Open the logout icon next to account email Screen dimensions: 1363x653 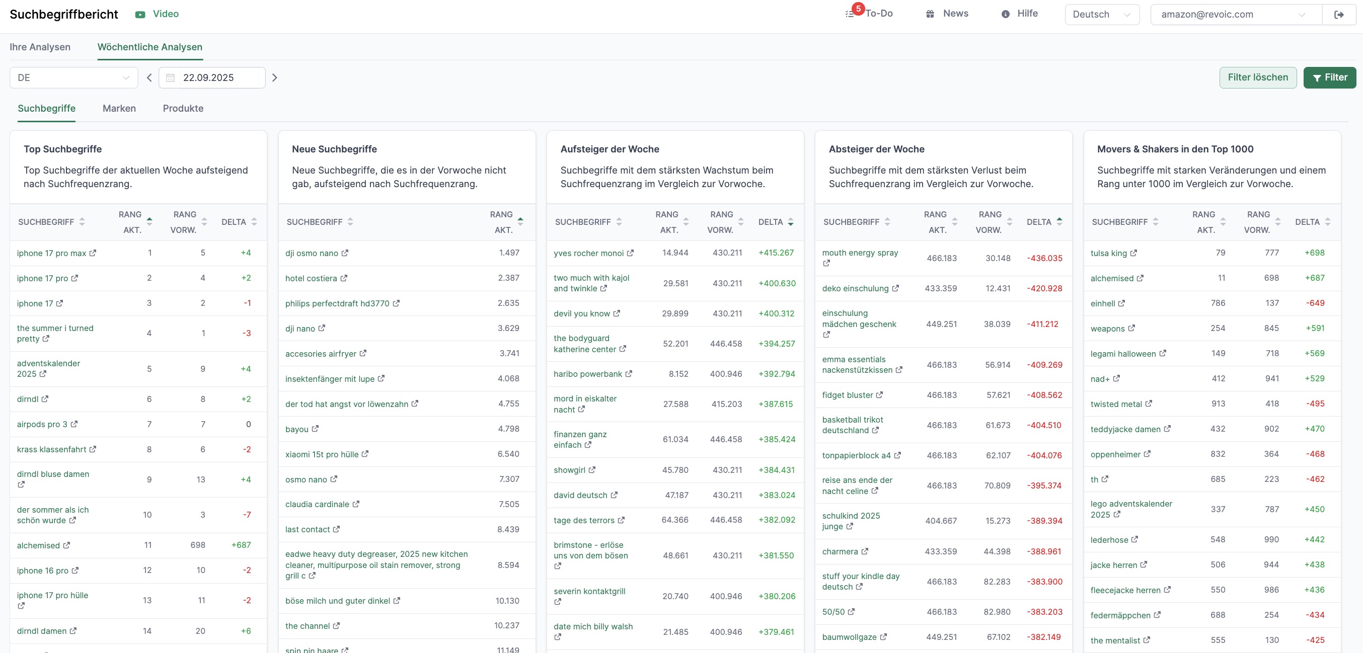pos(1339,15)
